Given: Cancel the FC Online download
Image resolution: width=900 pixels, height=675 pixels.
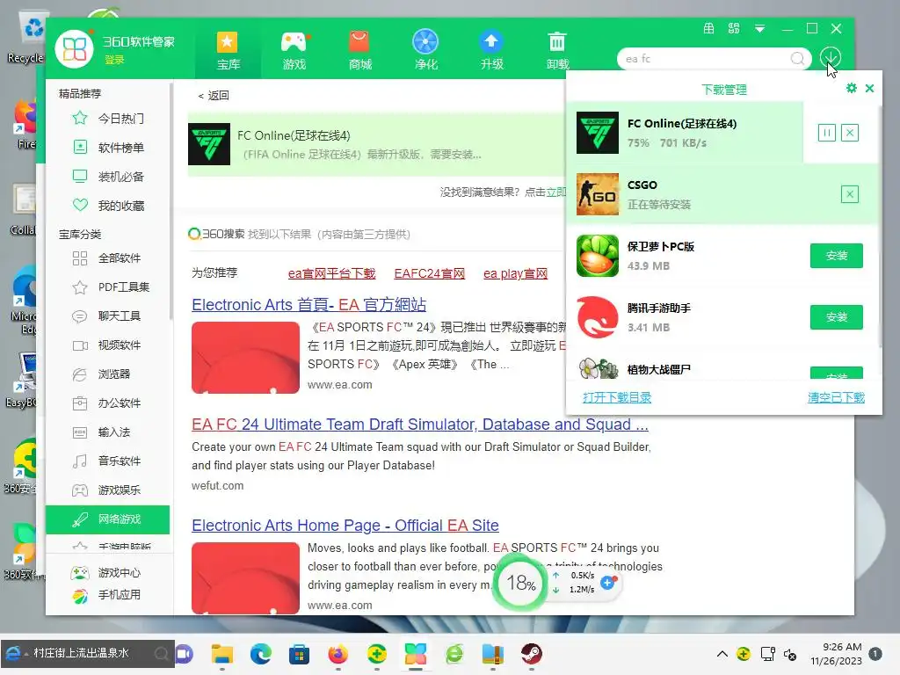Looking at the screenshot, I should pyautogui.click(x=850, y=134).
